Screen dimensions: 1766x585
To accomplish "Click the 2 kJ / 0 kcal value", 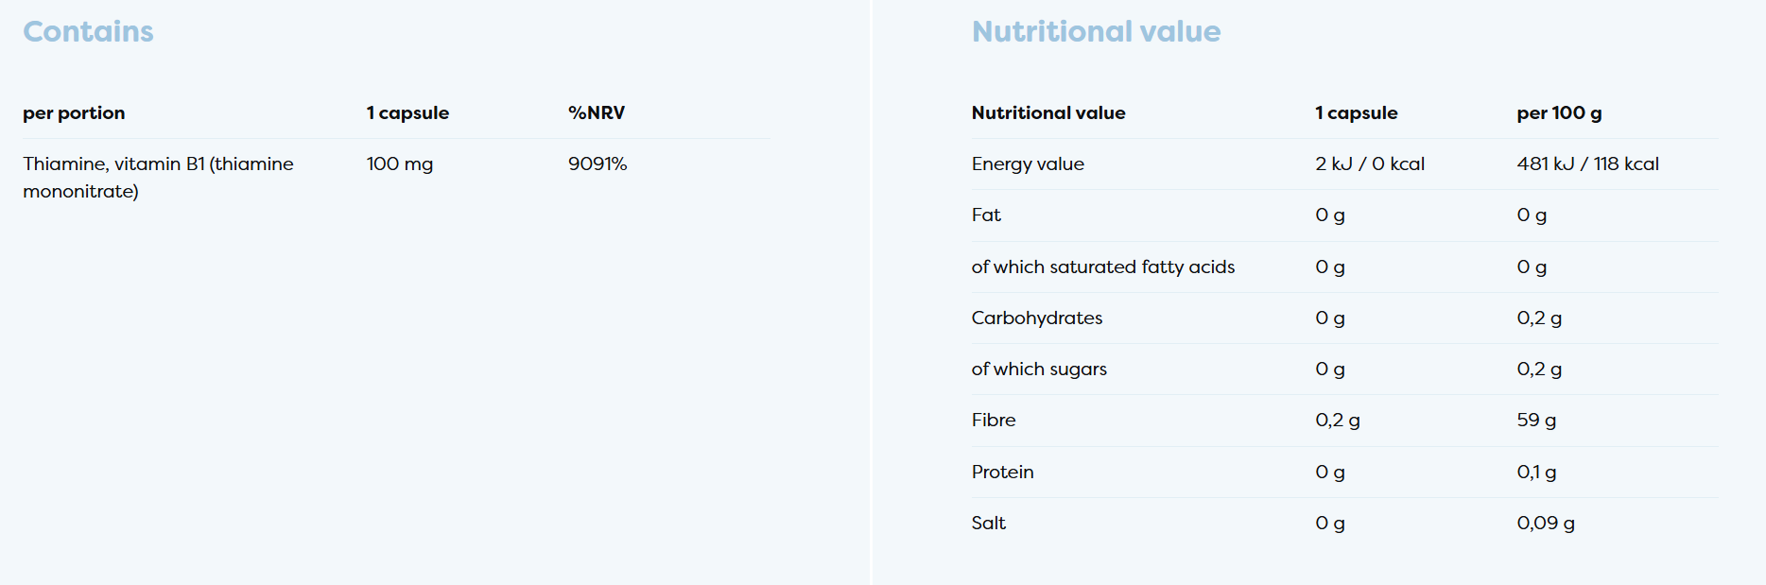I will pos(1369,163).
